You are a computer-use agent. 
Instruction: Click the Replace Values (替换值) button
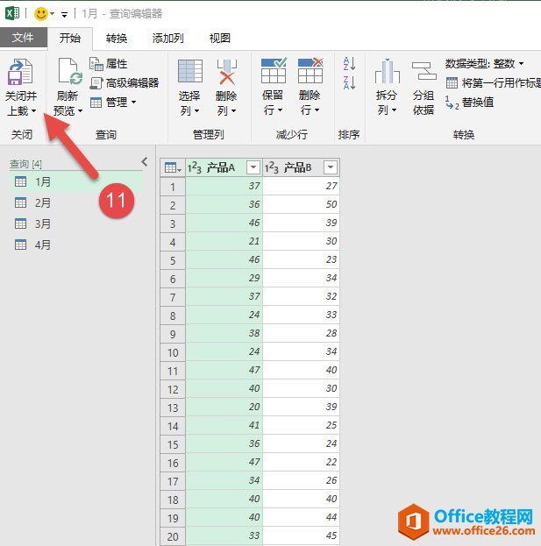470,103
